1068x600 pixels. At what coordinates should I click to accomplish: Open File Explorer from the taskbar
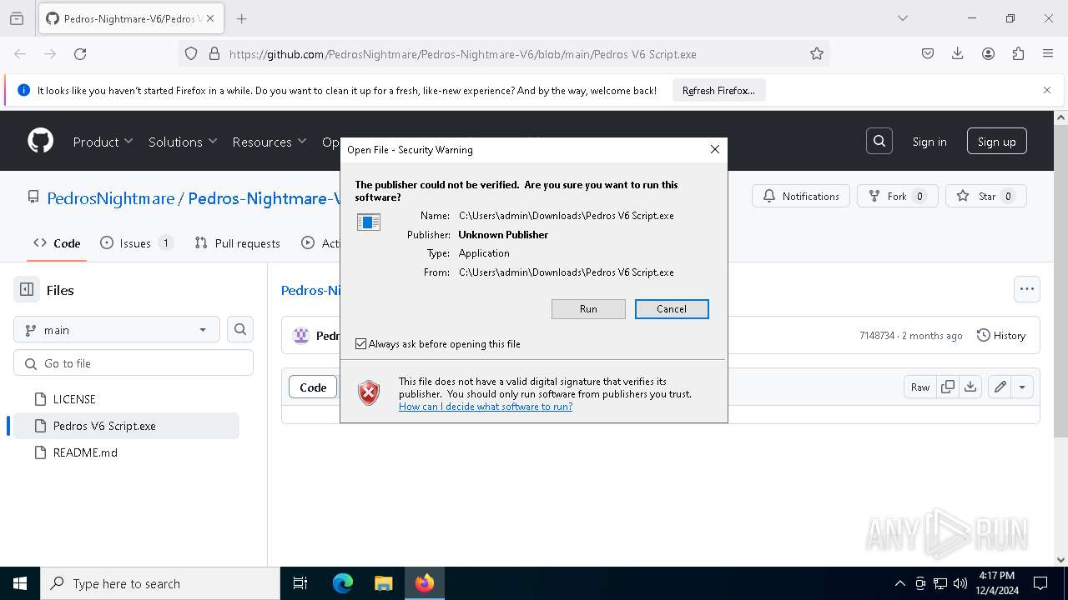[x=383, y=583]
